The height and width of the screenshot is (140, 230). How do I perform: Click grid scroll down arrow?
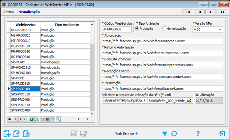92,114
